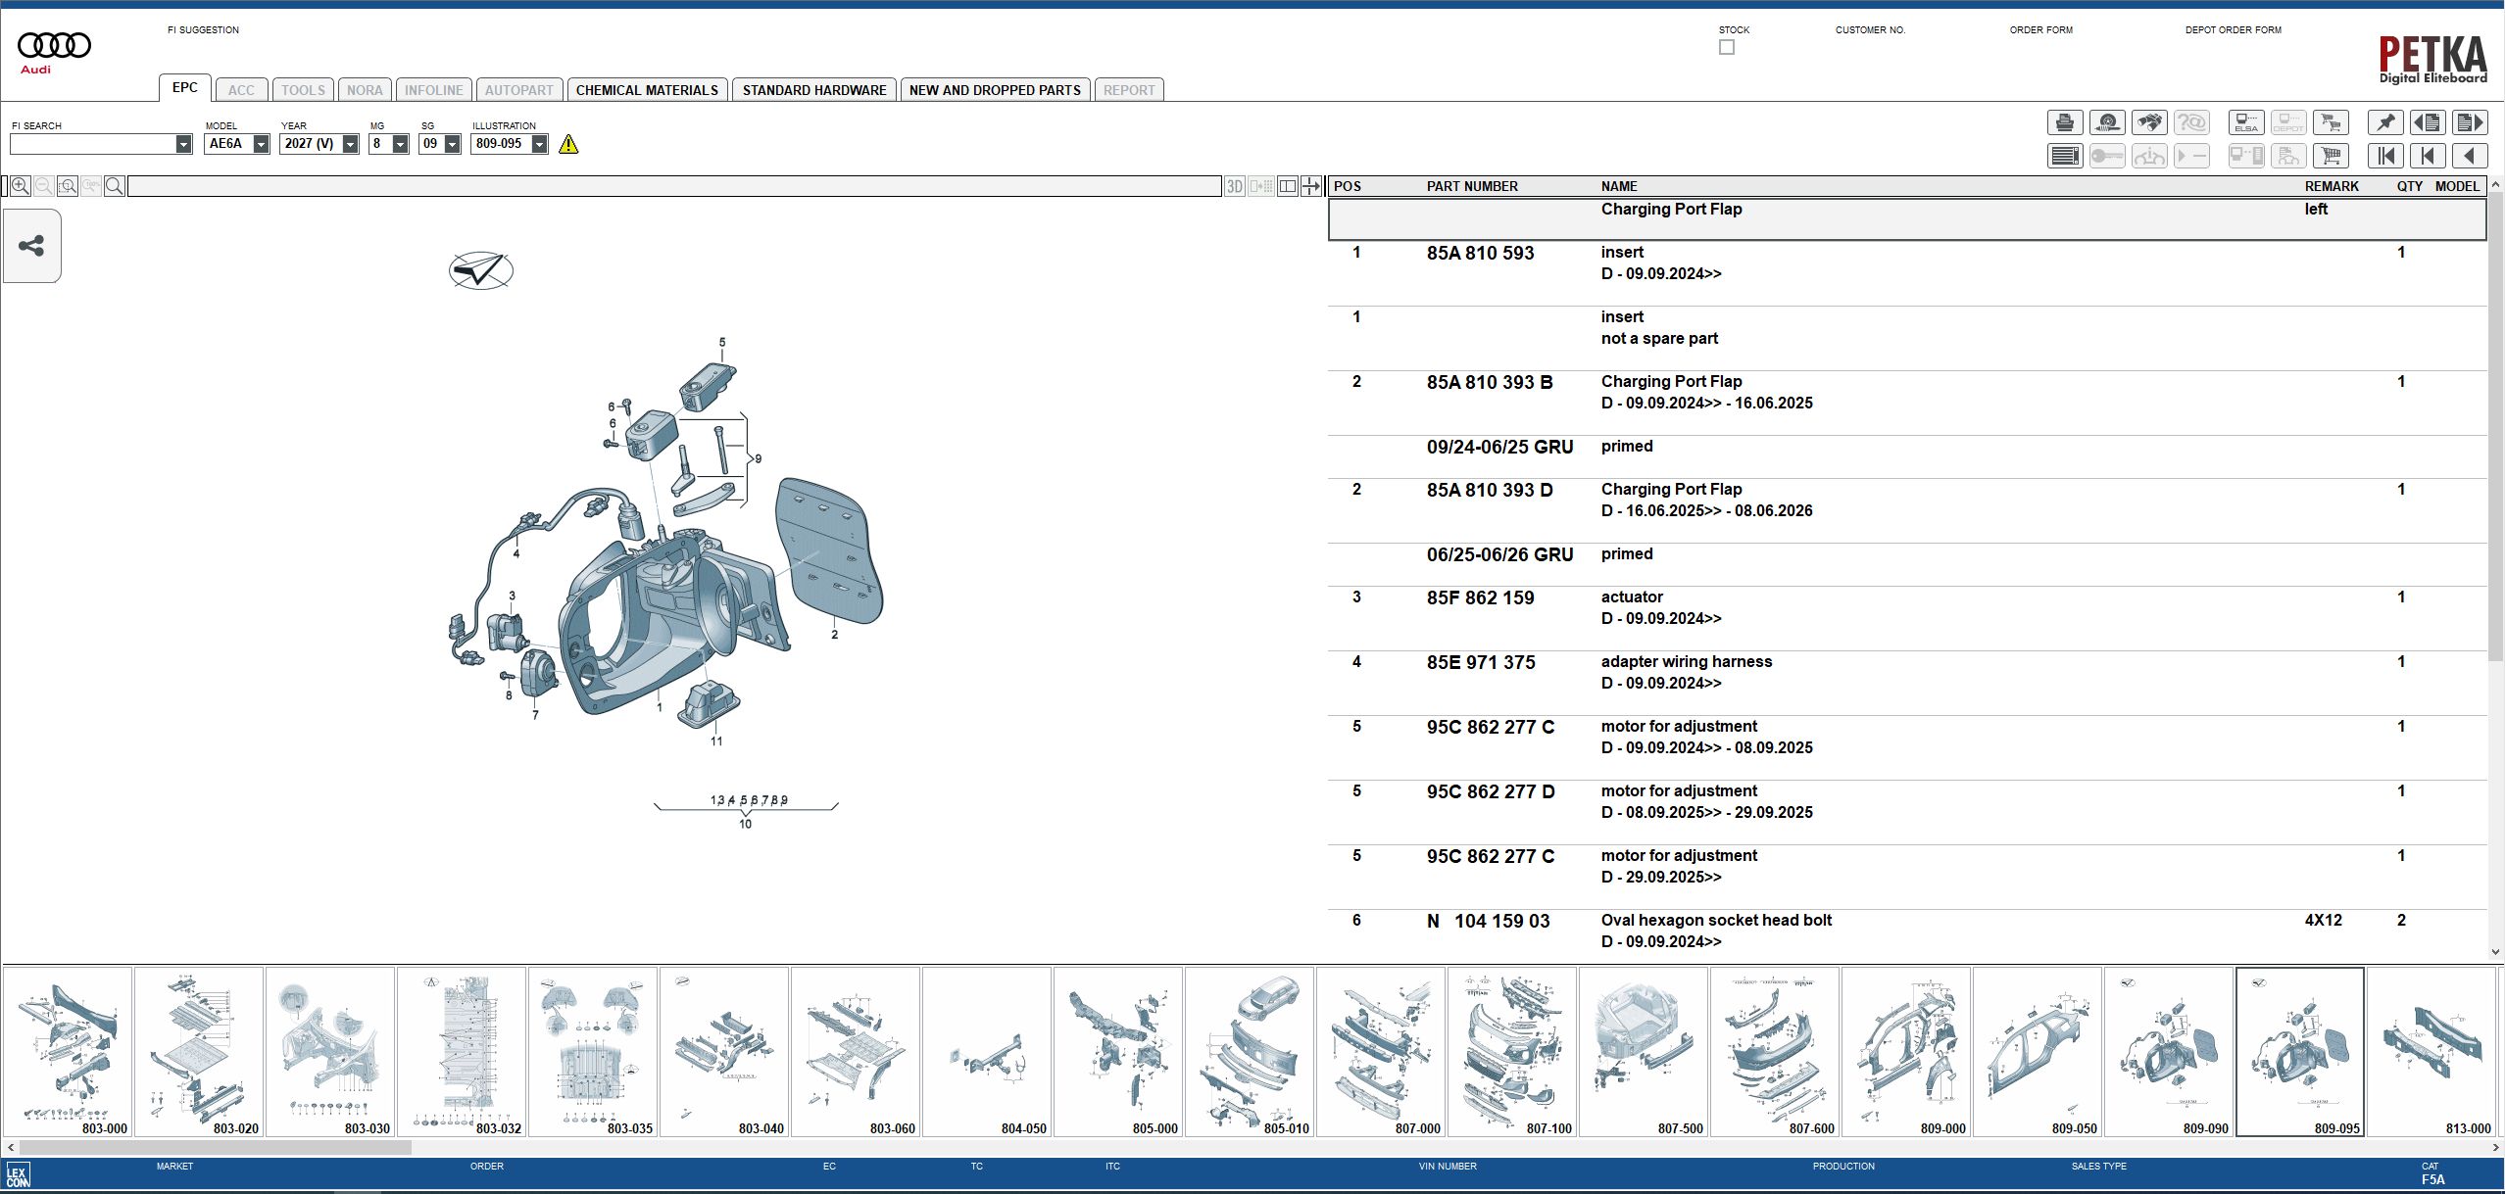Expand the YEAR dropdown set to 2027

[x=350, y=143]
